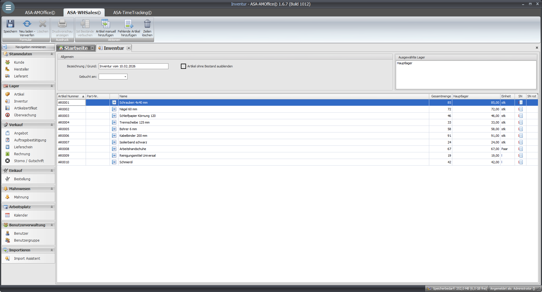Open the round application menu button

8,7
